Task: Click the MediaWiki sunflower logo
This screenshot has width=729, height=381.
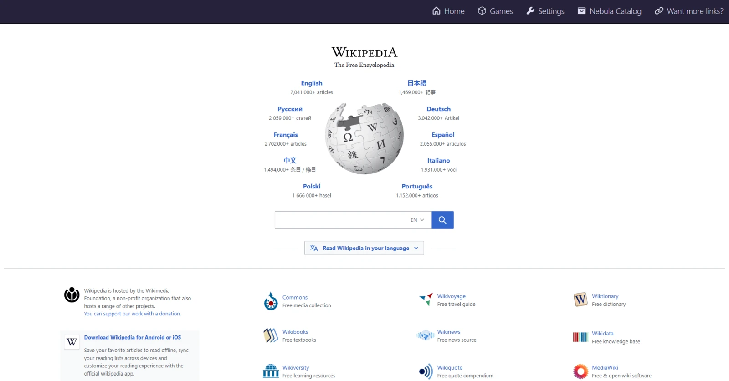Action: pos(580,371)
